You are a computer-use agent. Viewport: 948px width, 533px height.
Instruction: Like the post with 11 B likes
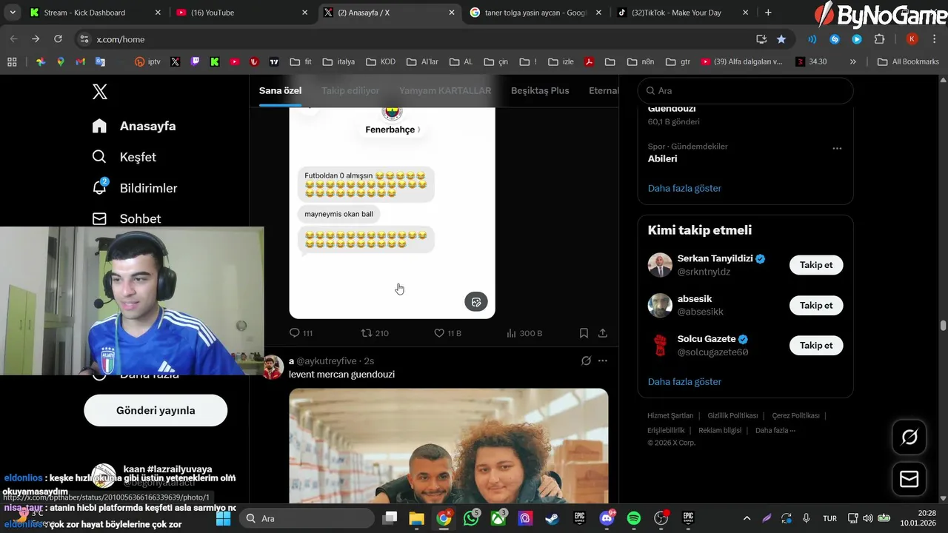(447, 333)
